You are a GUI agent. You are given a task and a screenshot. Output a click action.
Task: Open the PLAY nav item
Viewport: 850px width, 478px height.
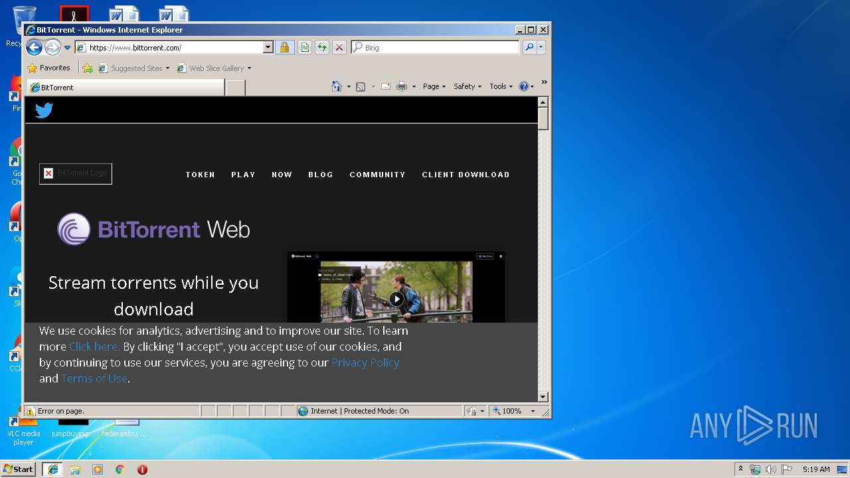[243, 175]
